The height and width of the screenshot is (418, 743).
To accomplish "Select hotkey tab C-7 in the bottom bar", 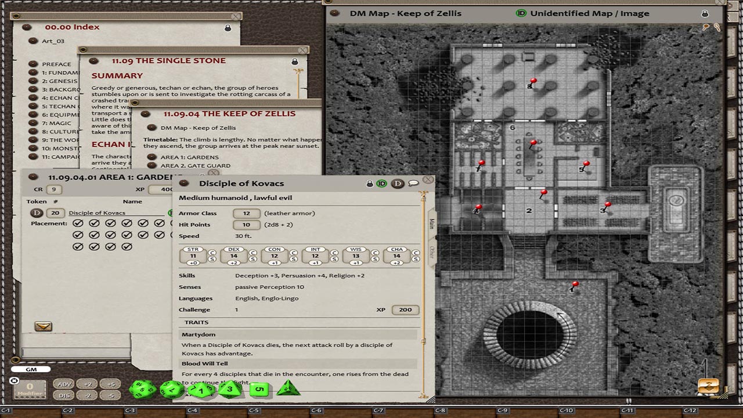I will coord(378,409).
